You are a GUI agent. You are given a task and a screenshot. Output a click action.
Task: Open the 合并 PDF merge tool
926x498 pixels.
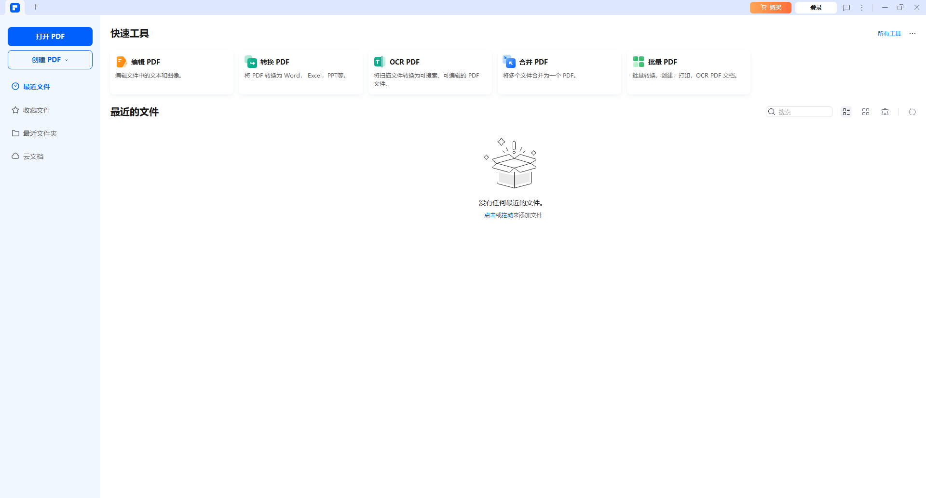[x=559, y=71]
